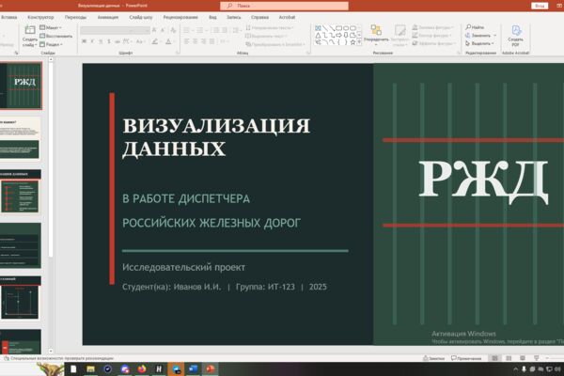This screenshot has height=376, width=564.
Task: Click the PowerPoint icon in the taskbar
Action: [x=210, y=369]
